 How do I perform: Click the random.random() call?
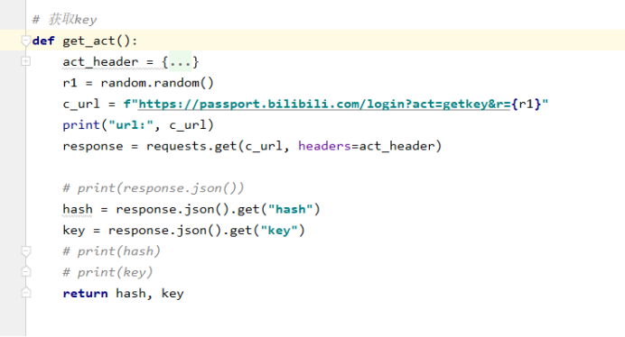pyautogui.click(x=157, y=83)
